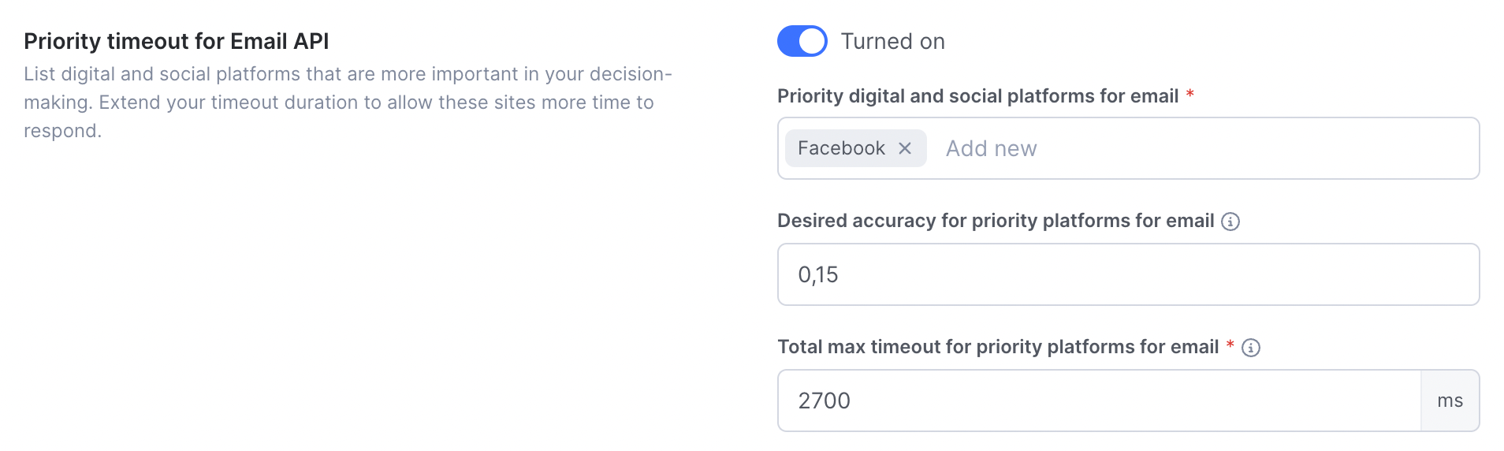
Task: Click the 'Turned on' toggle label
Action: click(x=892, y=41)
